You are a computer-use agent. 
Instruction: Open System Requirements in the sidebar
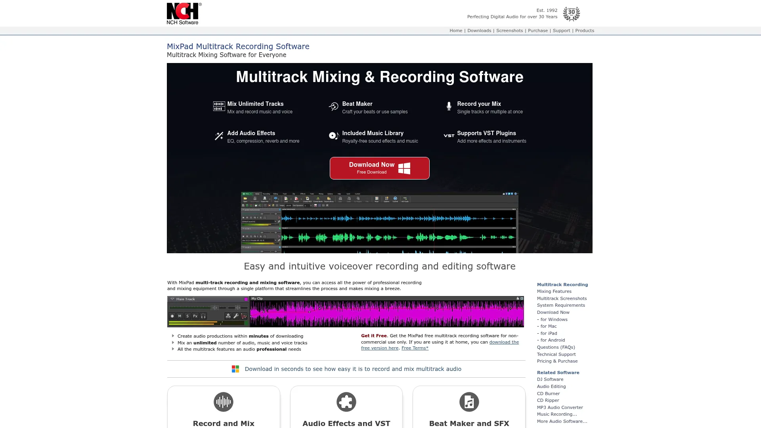(561, 305)
